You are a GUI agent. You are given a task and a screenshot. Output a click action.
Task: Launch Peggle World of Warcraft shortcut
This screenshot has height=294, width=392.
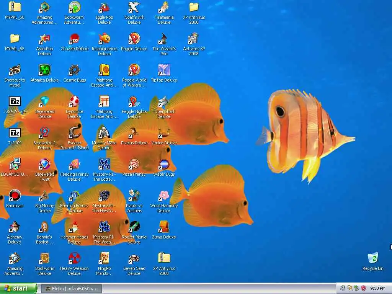click(x=134, y=76)
